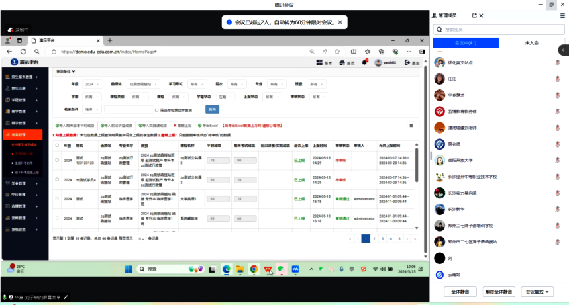Click the Windows Start button

(128, 269)
